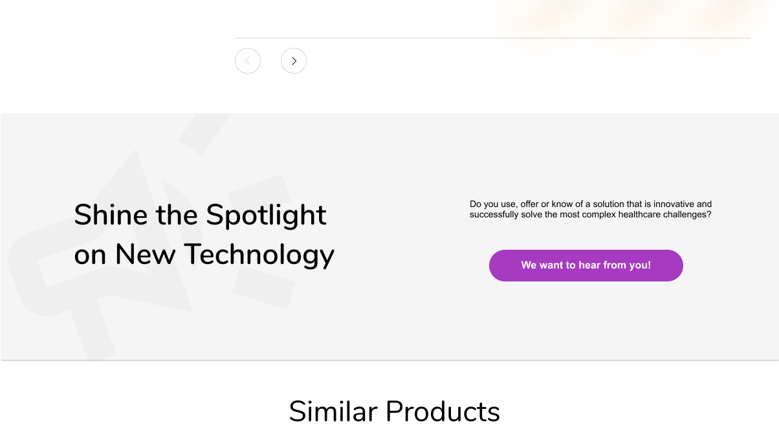779x438 pixels.
Task: Click the word "Similar" in bottom heading
Action: click(x=333, y=411)
